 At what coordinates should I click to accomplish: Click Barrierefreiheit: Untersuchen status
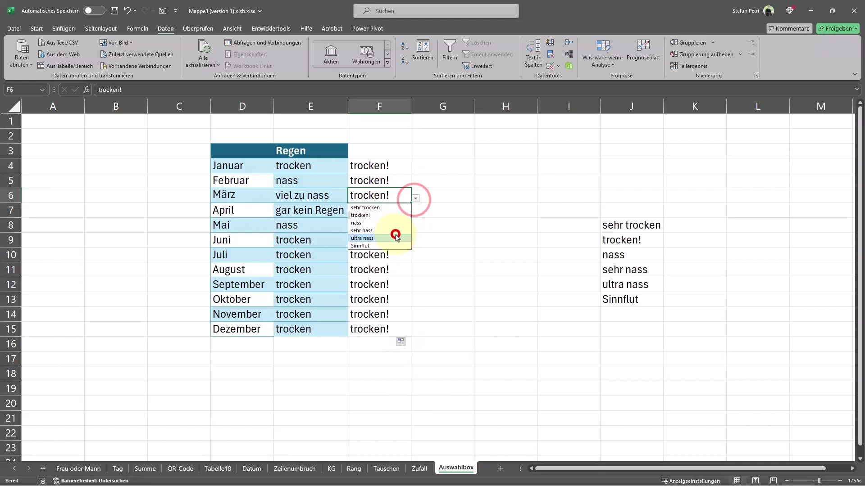click(91, 481)
